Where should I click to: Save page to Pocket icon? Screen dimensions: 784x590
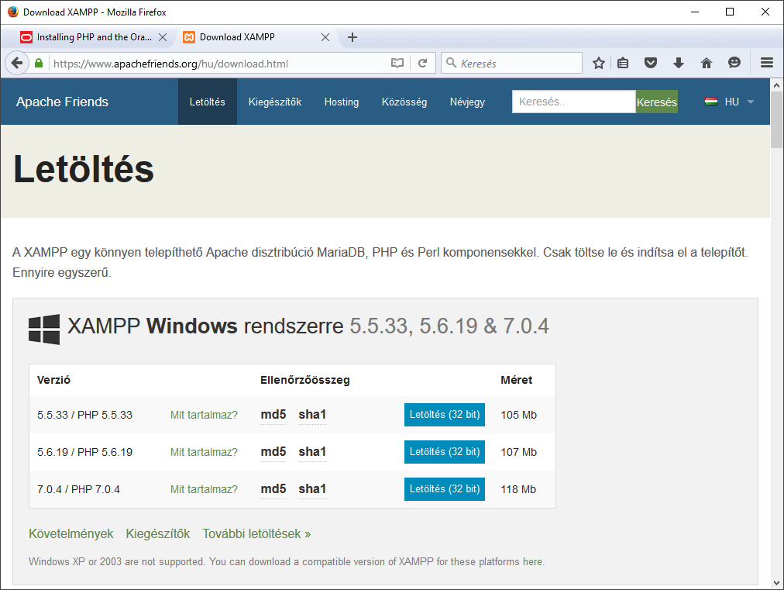[x=651, y=63]
